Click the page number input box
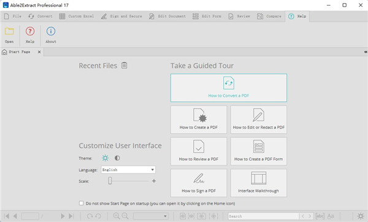Viewport: 368px width, 222px height. 30,216
